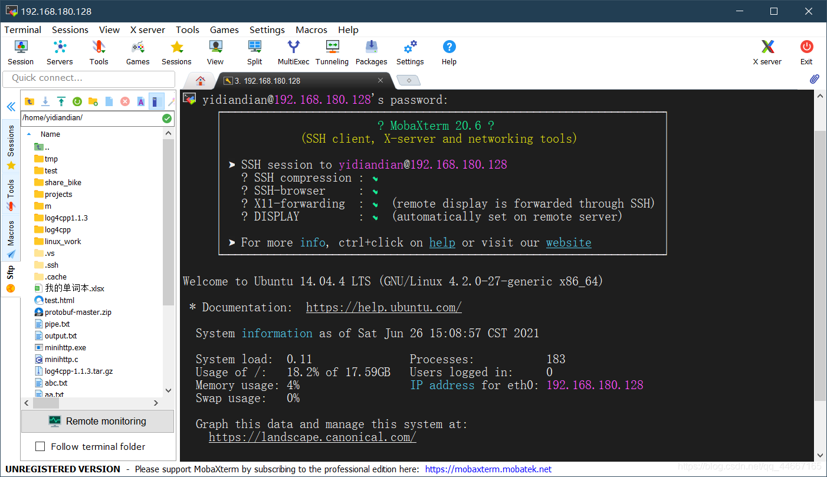Create a new folder in SFTP browser
This screenshot has width=827, height=477.
click(x=93, y=101)
